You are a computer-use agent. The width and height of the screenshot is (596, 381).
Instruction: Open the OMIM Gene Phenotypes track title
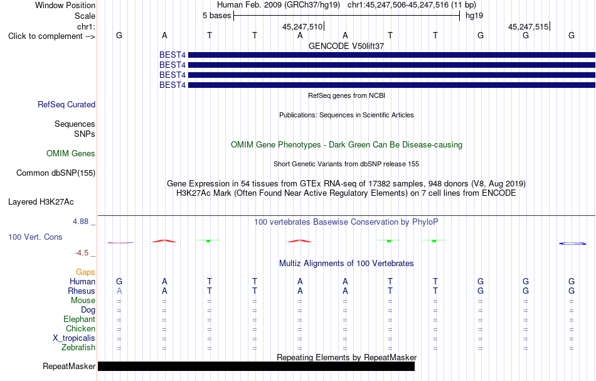(346, 145)
